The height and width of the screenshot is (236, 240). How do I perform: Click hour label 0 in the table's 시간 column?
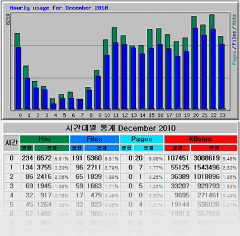point(11,158)
